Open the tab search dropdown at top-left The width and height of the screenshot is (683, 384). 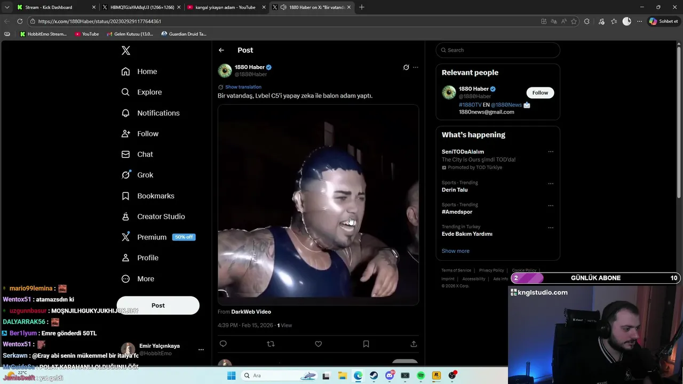click(x=7, y=7)
